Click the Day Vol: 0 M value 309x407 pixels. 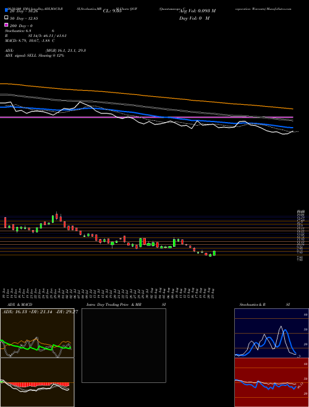point(194,18)
